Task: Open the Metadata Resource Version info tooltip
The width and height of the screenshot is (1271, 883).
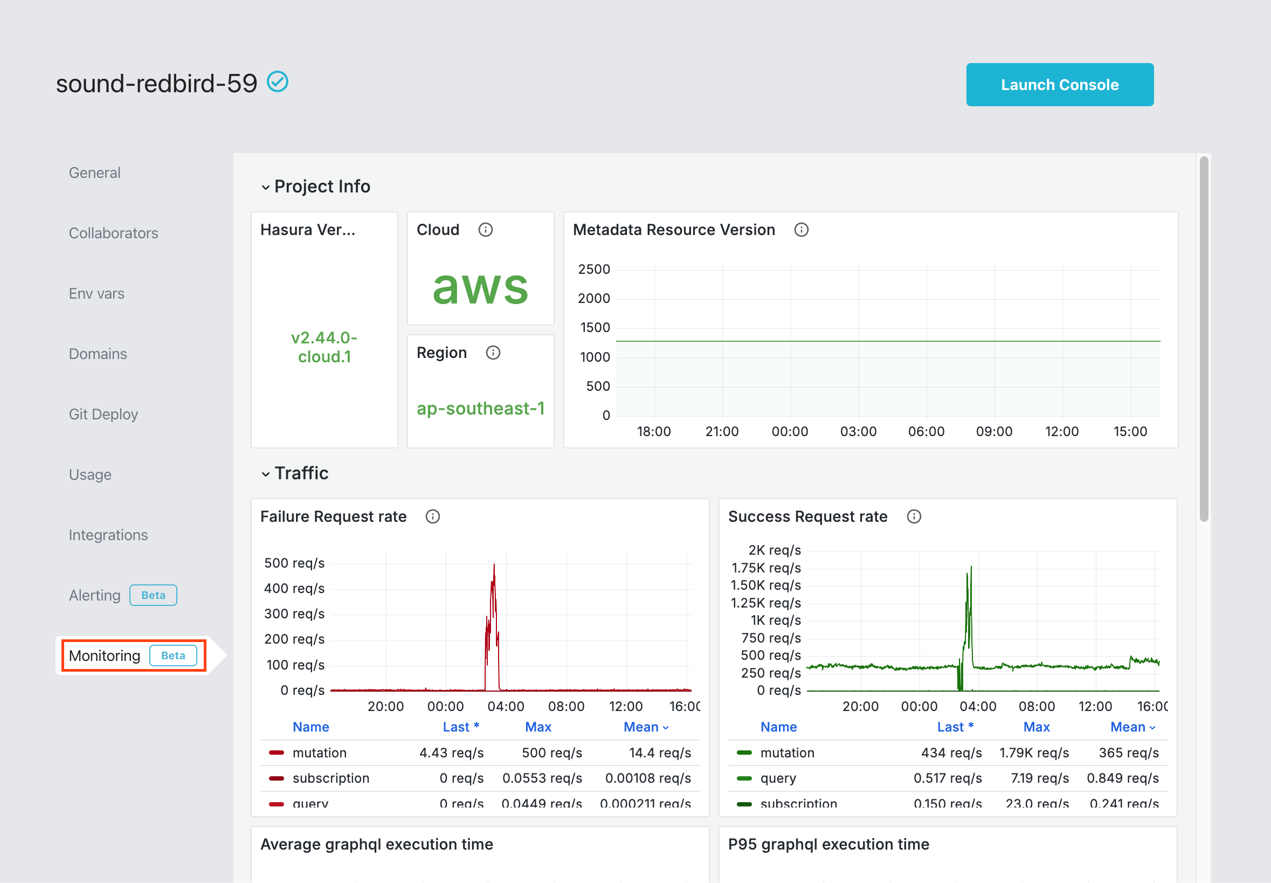Action: pos(802,230)
